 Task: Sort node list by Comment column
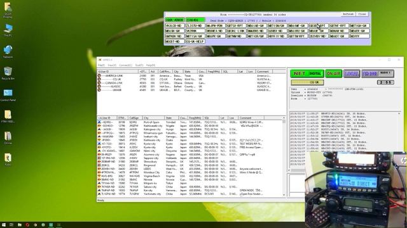click(x=251, y=118)
